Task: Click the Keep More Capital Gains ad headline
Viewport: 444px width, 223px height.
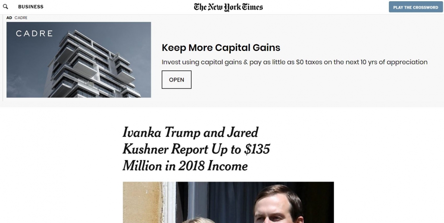Action: click(221, 48)
